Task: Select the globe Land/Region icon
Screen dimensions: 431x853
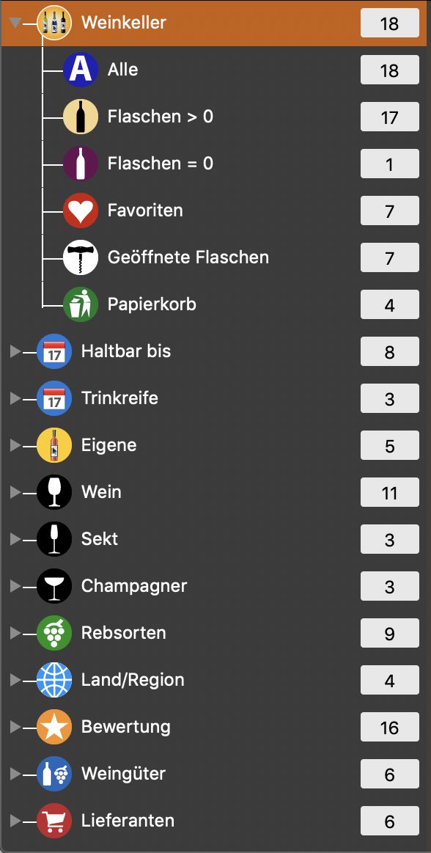Action: point(54,679)
